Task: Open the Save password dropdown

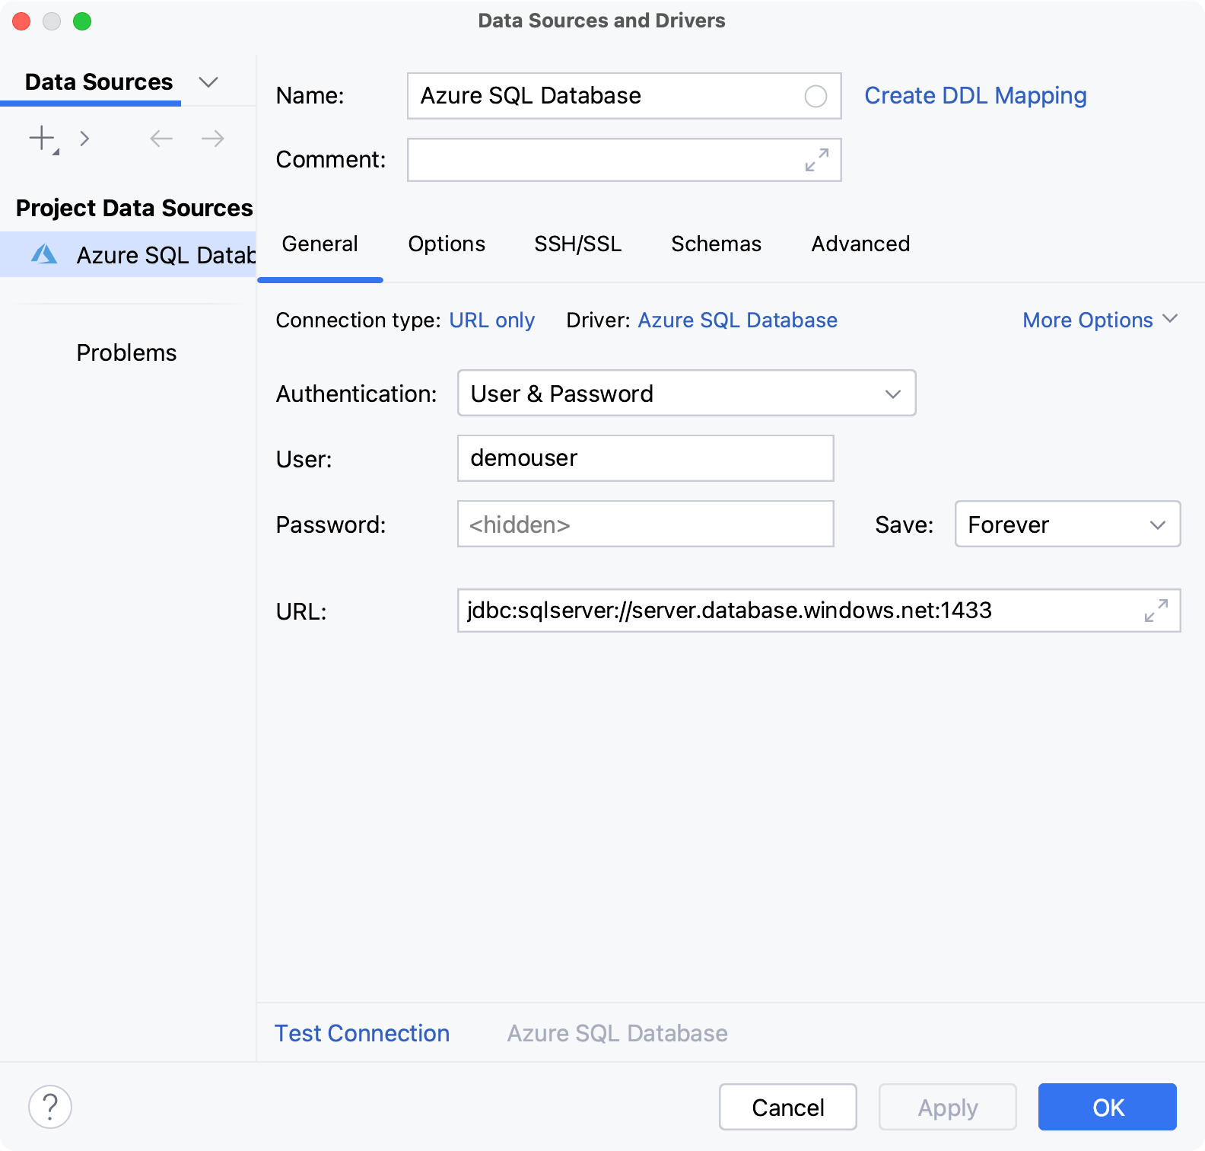Action: [x=1067, y=524]
